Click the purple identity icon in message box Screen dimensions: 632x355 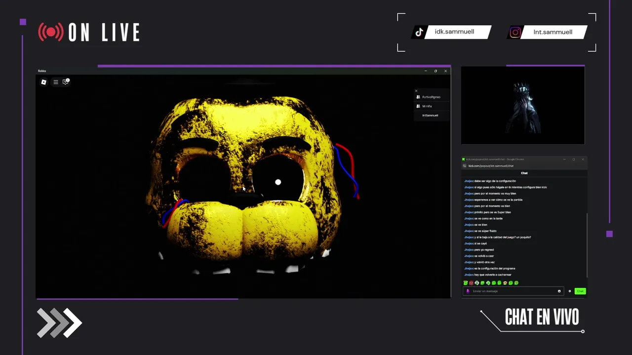pos(468,291)
